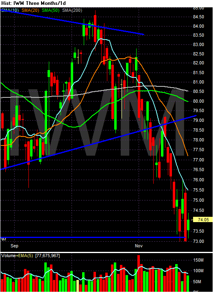The image size is (213, 293).
Task: Click the 78.00 price axis label
Action: (198, 140)
